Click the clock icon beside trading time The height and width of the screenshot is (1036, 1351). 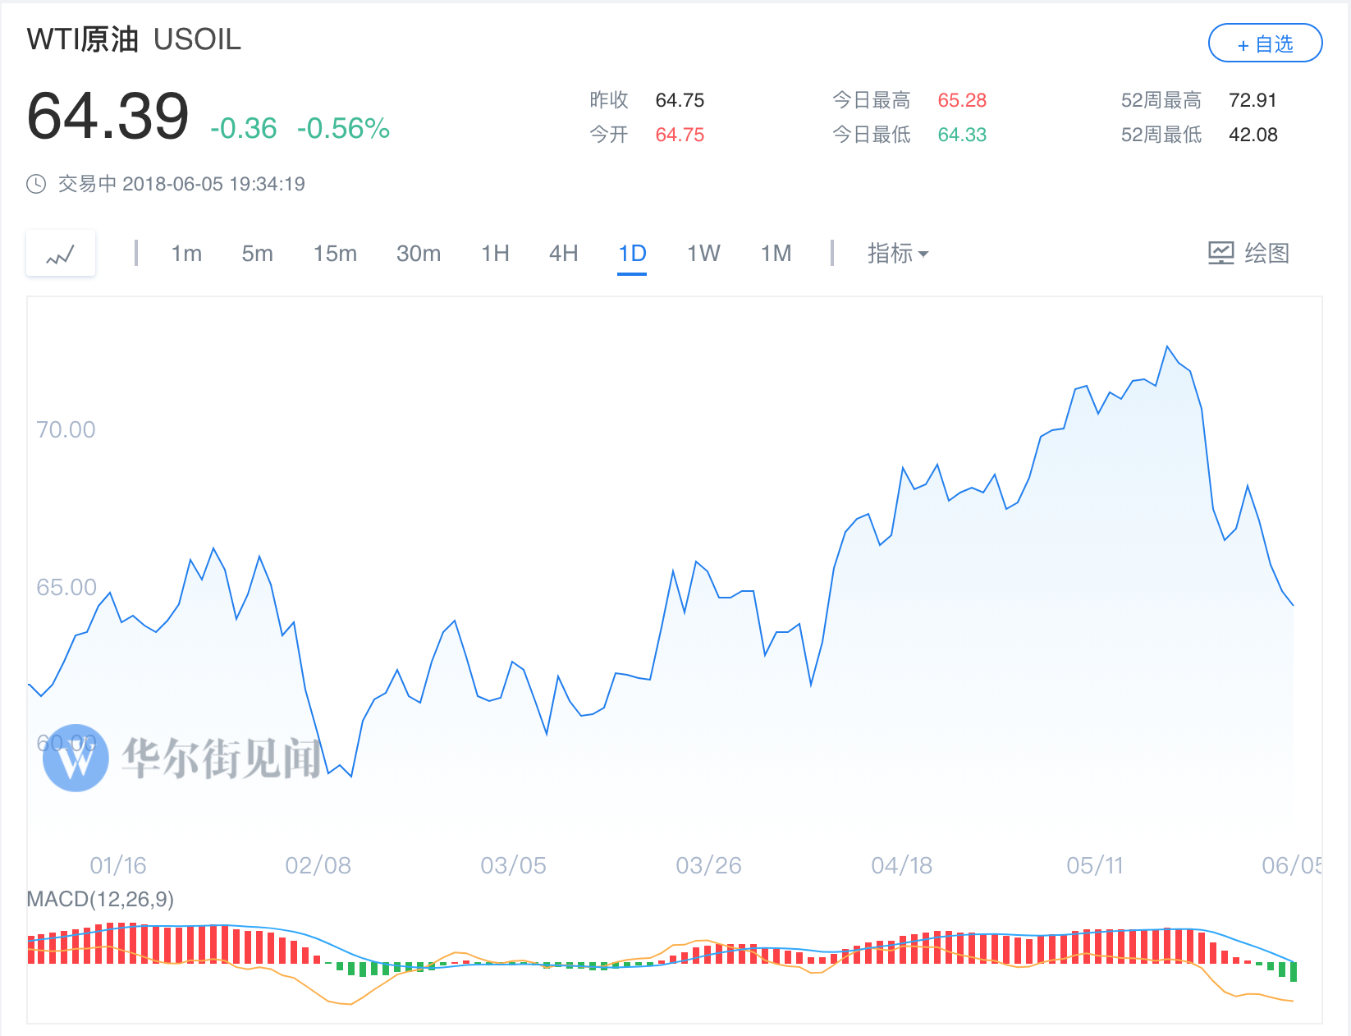[36, 184]
